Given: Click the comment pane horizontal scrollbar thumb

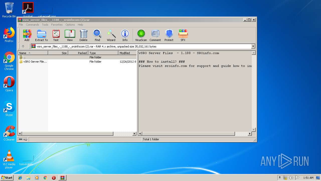Looking at the screenshot, I should tap(189, 134).
